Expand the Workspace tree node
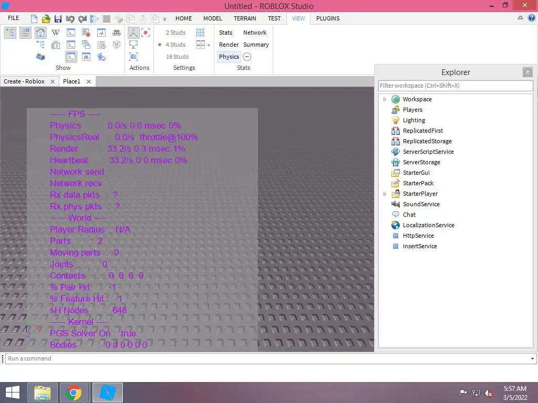Screen dimensions: 538x403 [x=385, y=99]
